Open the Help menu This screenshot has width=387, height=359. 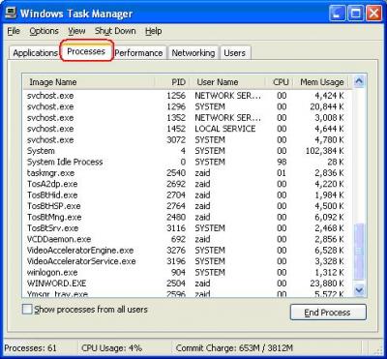[153, 31]
